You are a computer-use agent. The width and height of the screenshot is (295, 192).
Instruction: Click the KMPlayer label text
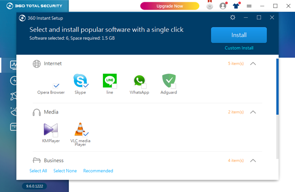51,141
